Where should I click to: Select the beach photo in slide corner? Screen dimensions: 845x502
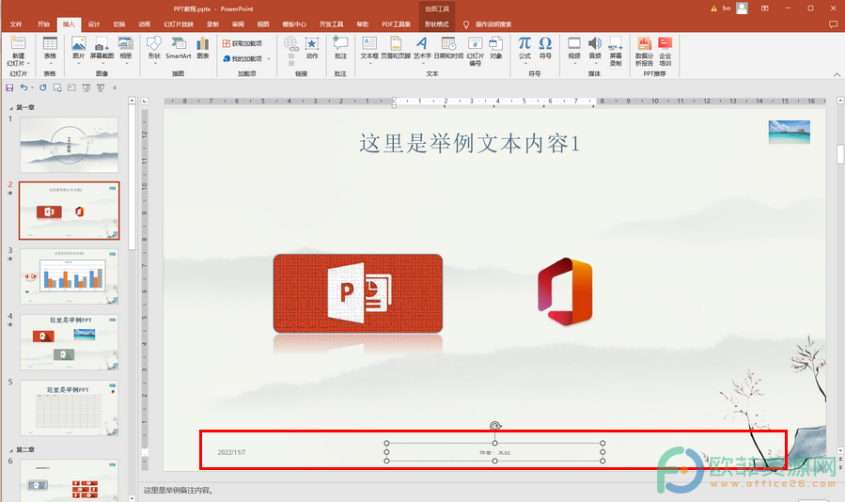pyautogui.click(x=789, y=133)
